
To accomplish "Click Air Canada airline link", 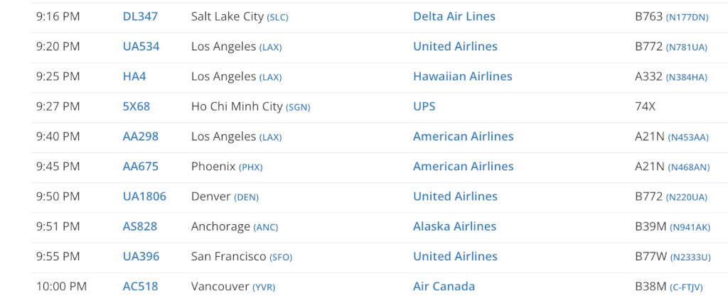I will point(444,287).
